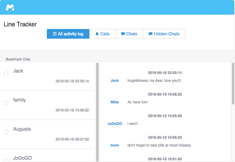Select message 'hugs&kisses, my dear, love you!!!'
This screenshot has width=235, height=162.
coord(154,81)
